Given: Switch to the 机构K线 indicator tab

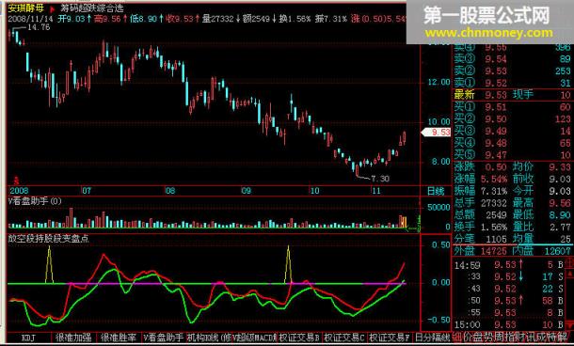Looking at the screenshot, I should click(209, 338).
